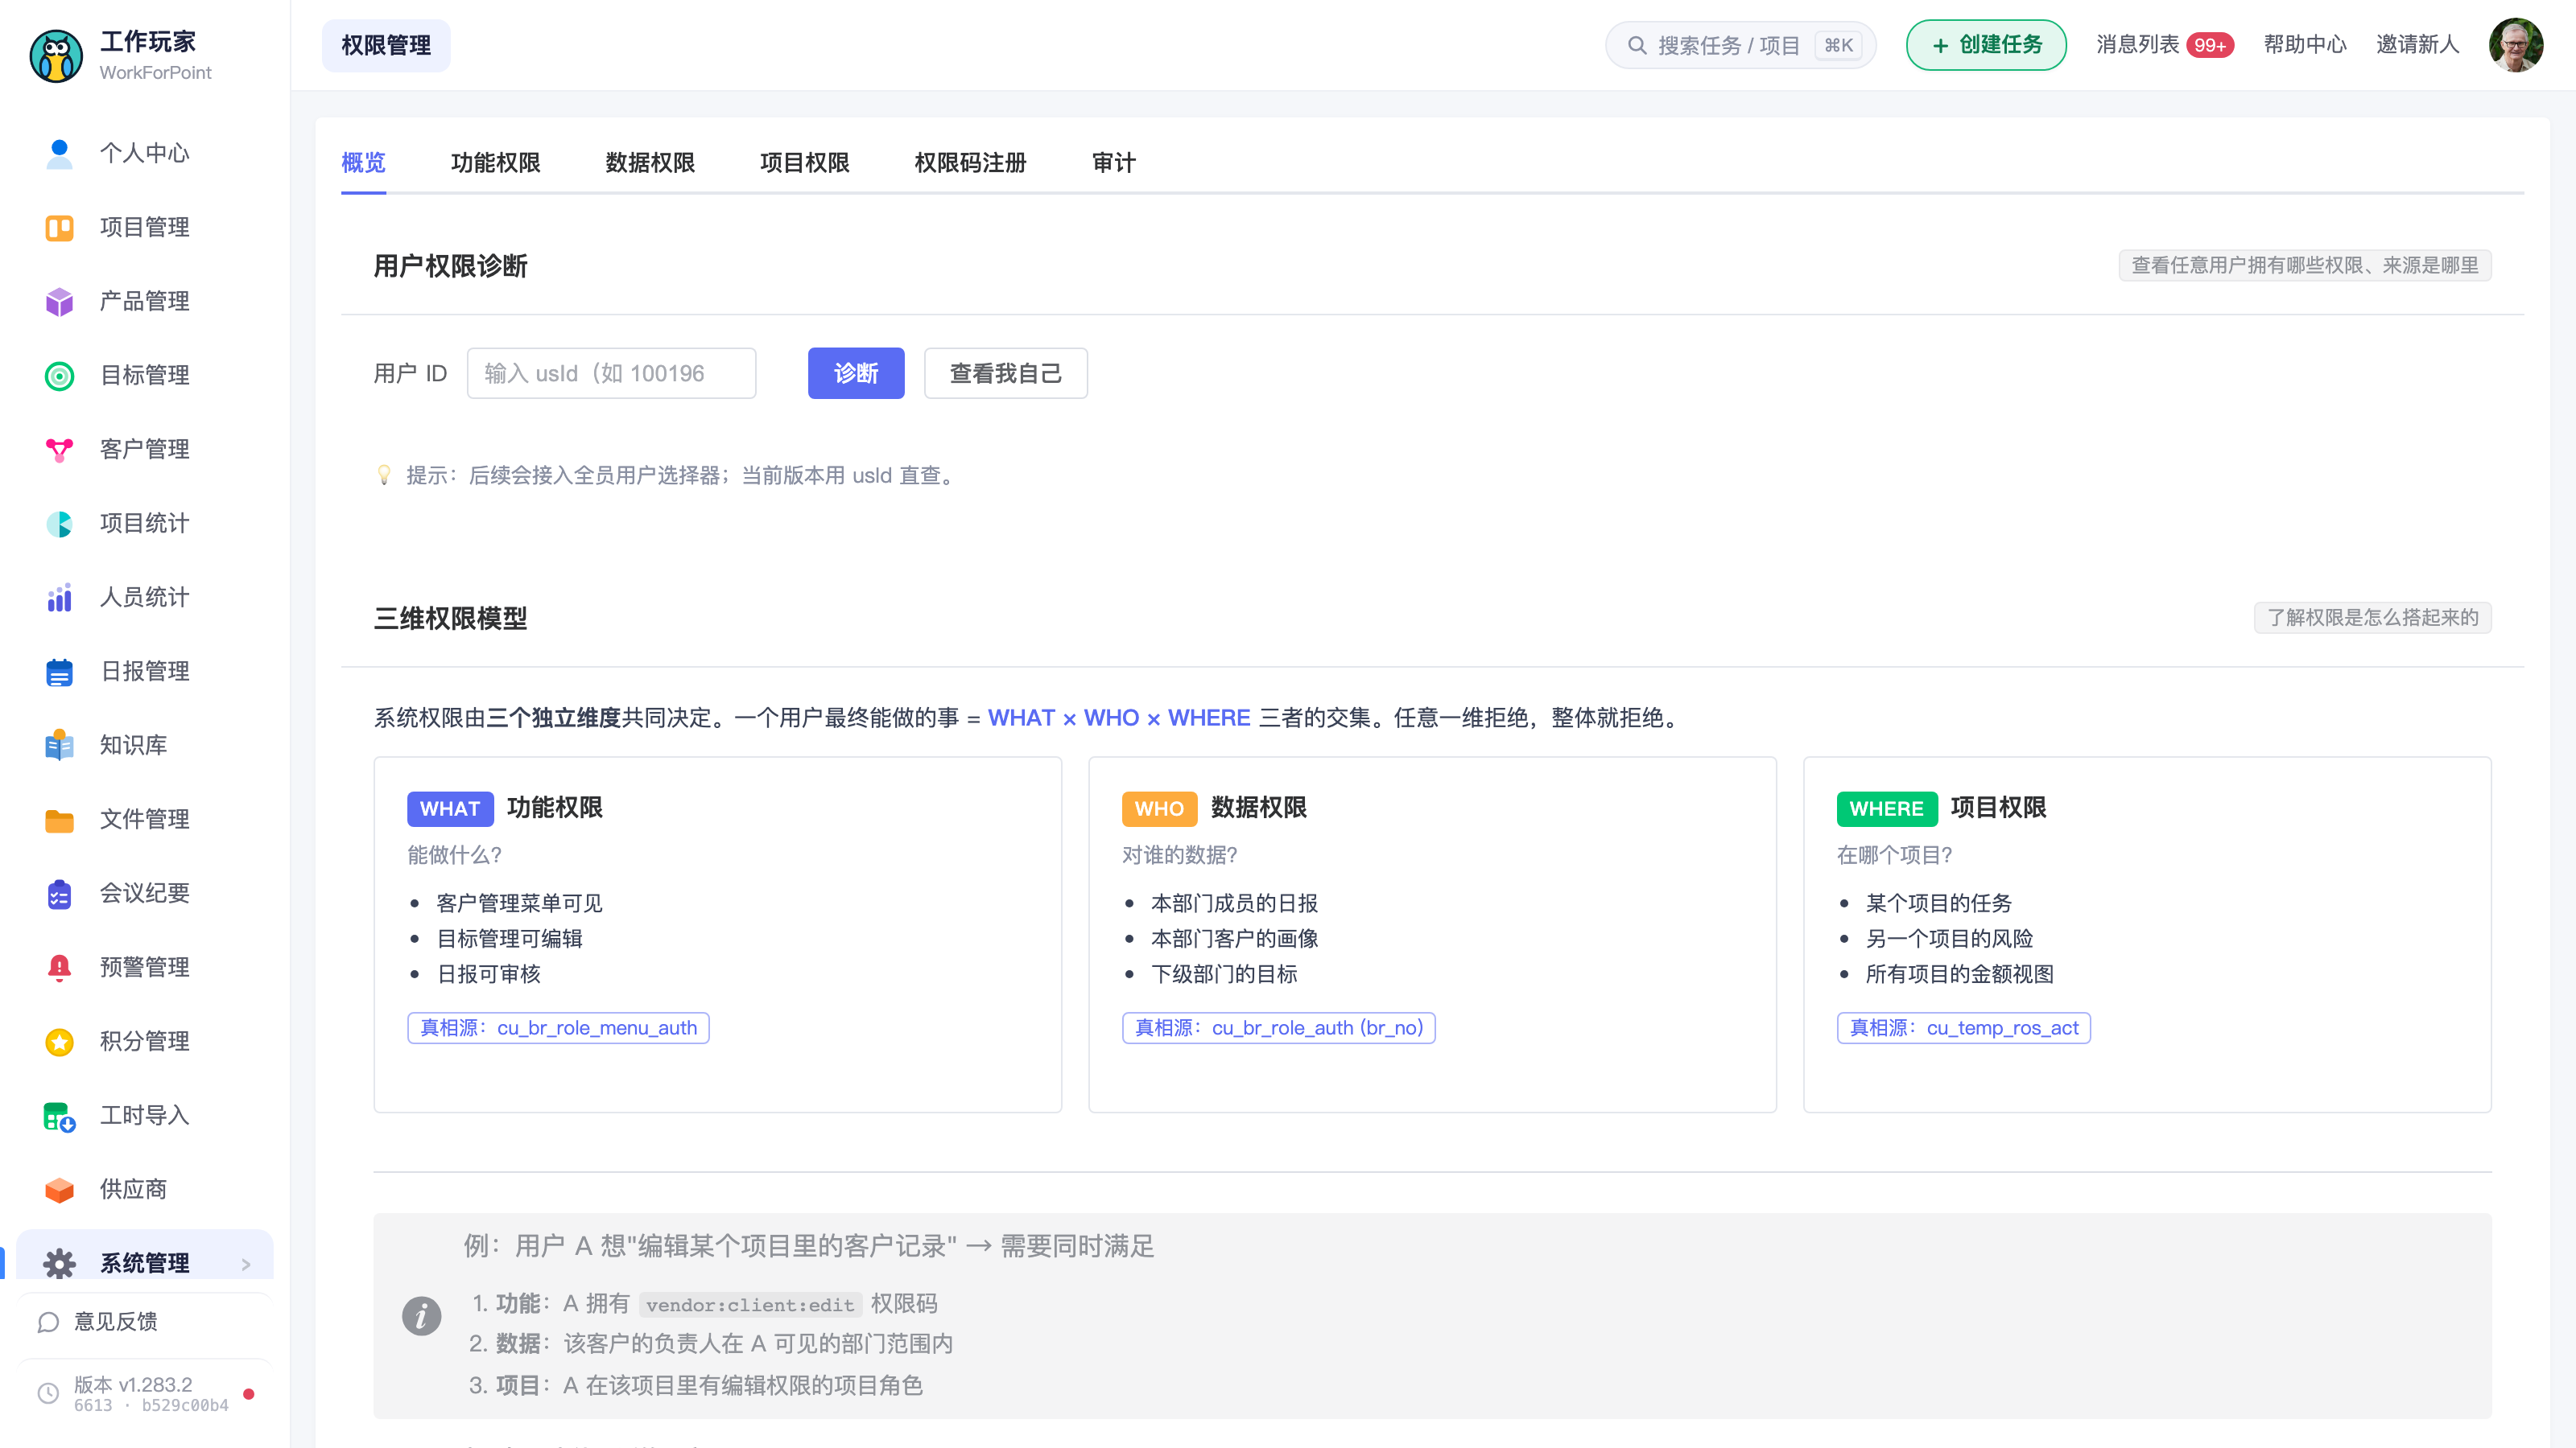Open 帮助中心 link
The height and width of the screenshot is (1448, 2576).
pyautogui.click(x=2304, y=45)
